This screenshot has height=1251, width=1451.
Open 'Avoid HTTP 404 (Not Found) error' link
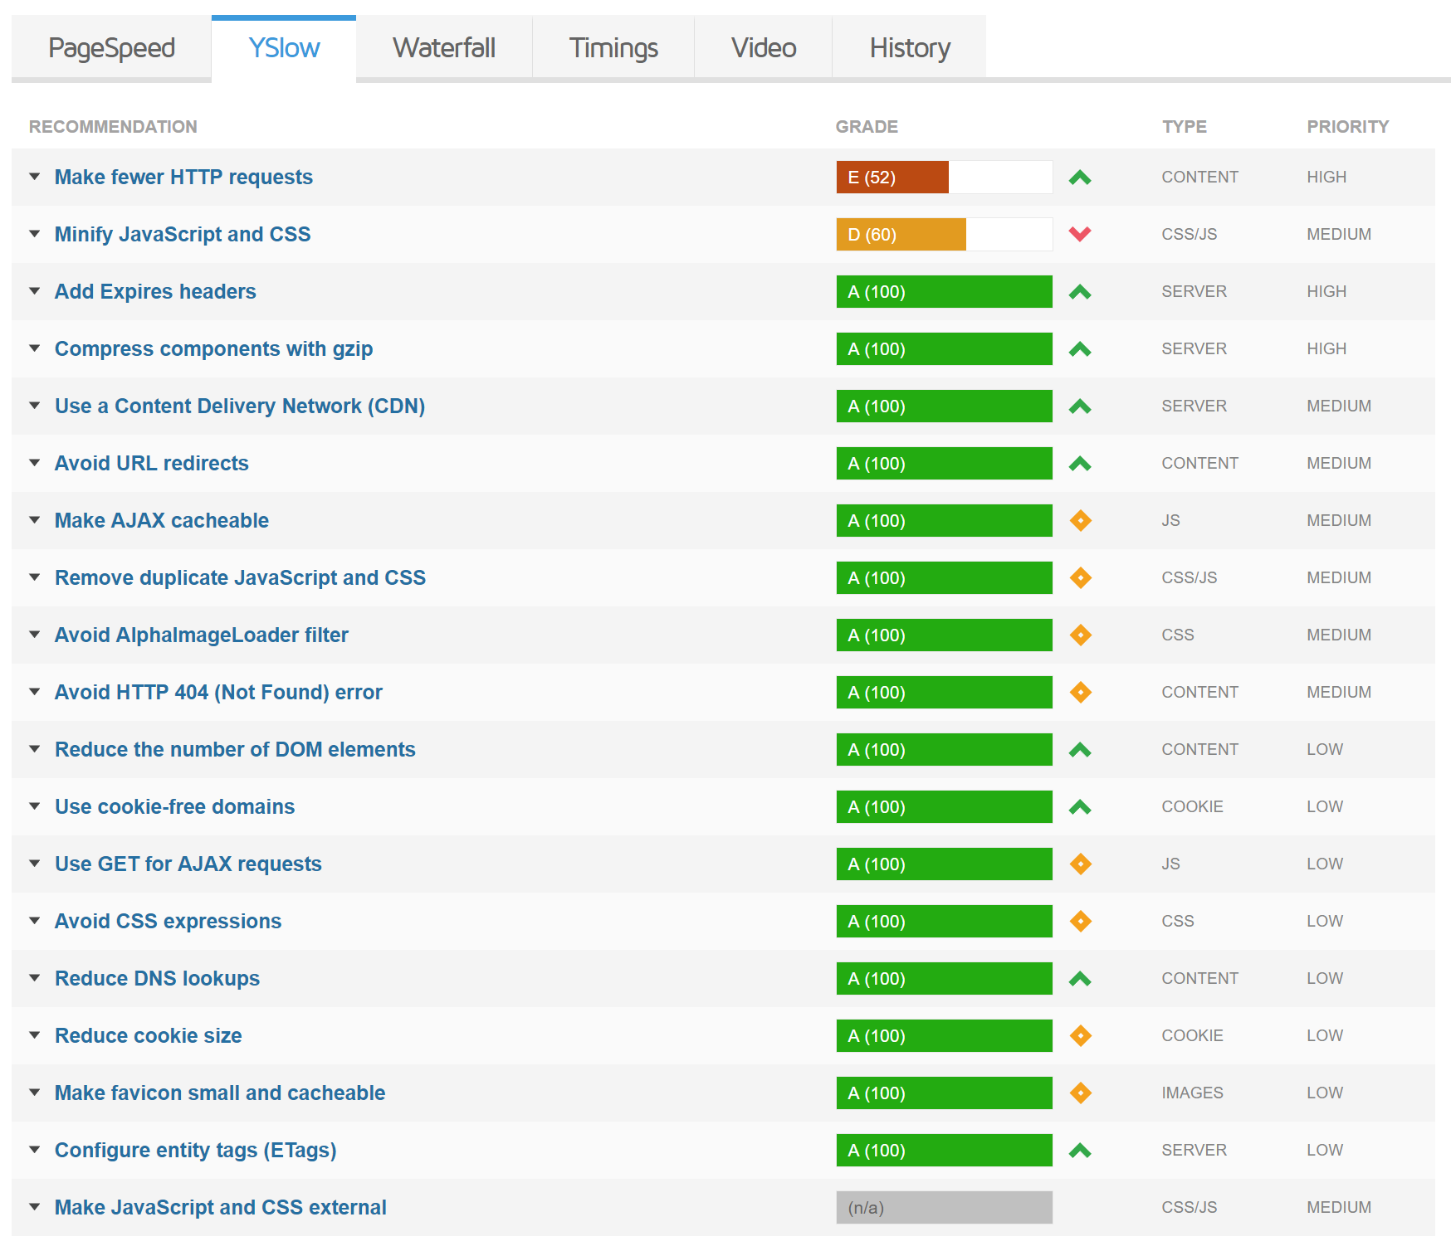click(x=218, y=692)
